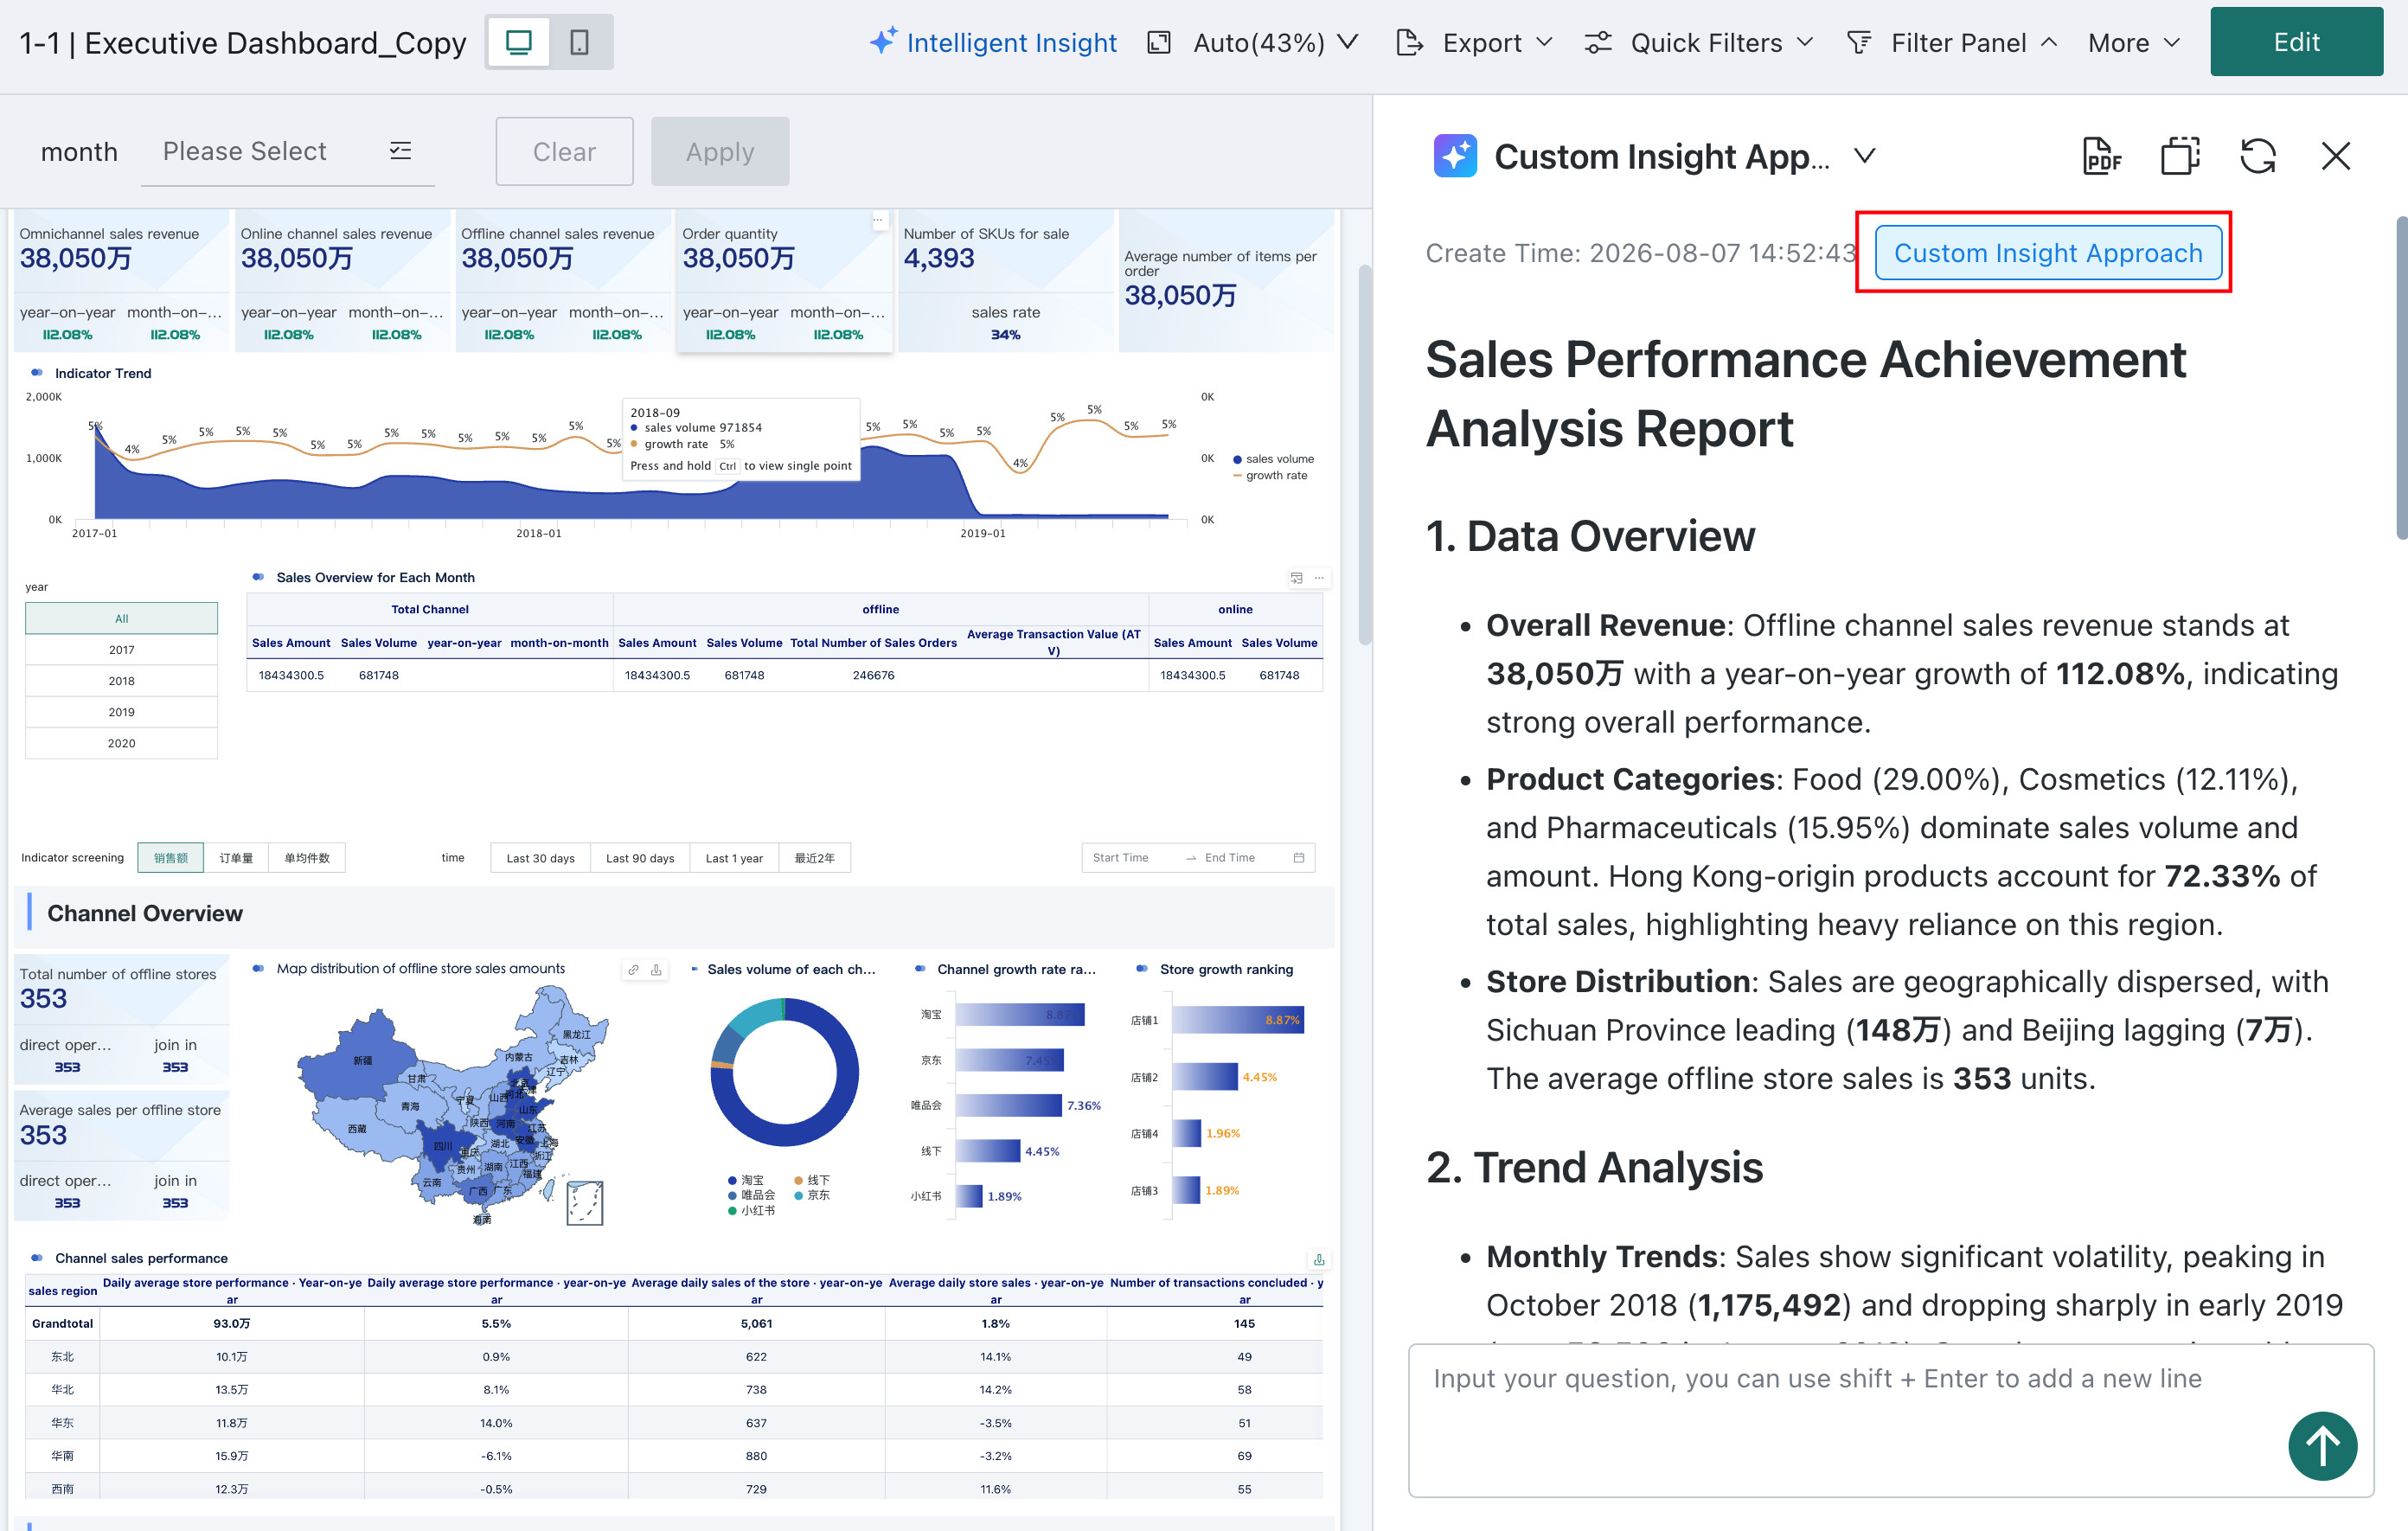Click the Custom Insight Approach button
2408x1531 pixels.
click(2048, 253)
